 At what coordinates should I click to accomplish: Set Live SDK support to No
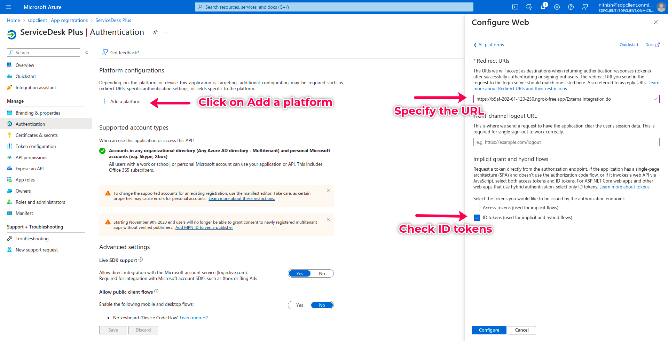pos(322,273)
